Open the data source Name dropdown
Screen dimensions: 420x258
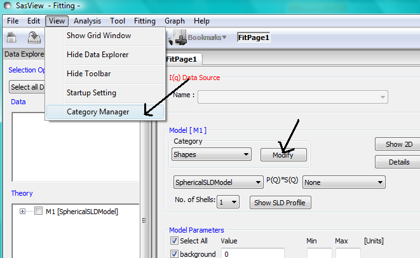tap(292, 97)
